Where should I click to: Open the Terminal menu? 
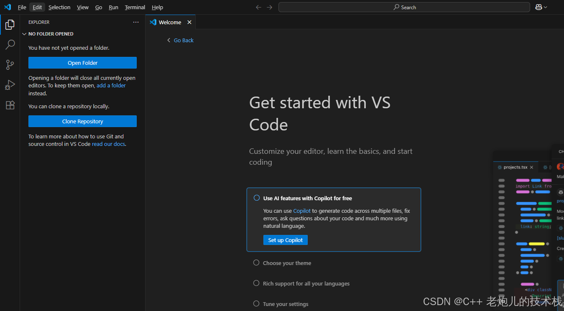(135, 7)
